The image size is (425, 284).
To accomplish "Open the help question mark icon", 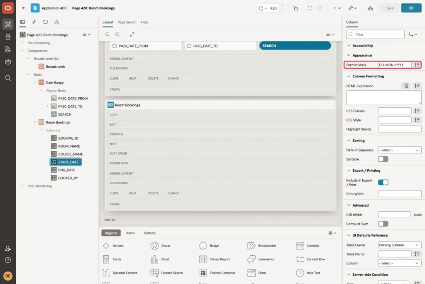I will coord(8,260).
